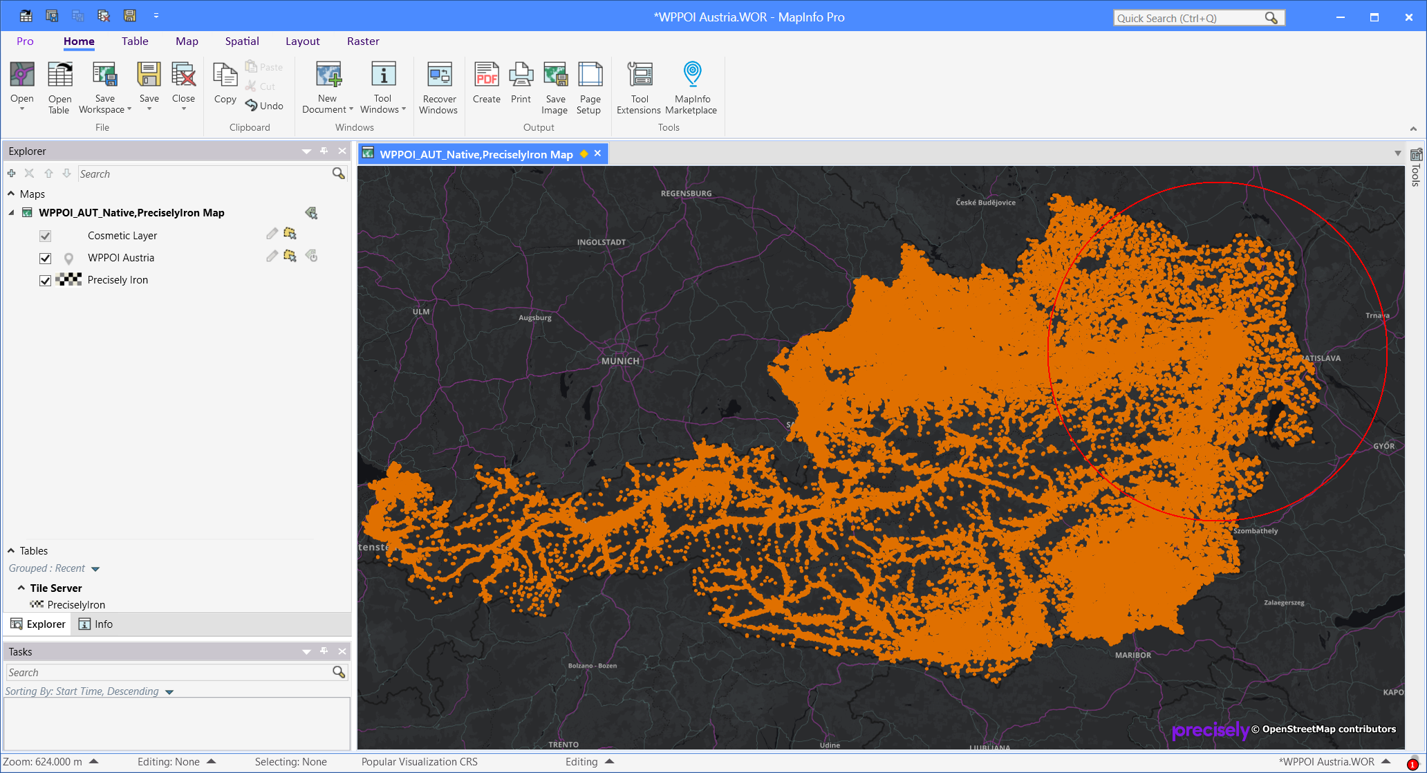
Task: Toggle Cosmetic Layer visibility checkbox
Action: [46, 236]
